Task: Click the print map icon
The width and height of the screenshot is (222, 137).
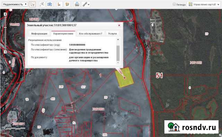Action: coord(77,5)
